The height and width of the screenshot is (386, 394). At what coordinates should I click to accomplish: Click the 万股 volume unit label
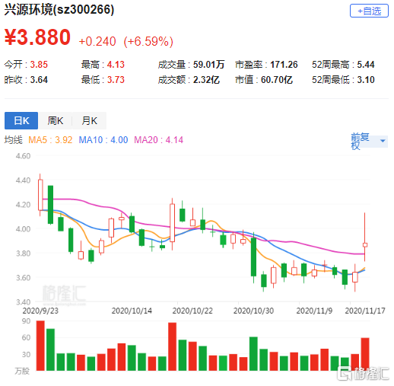pos(22,371)
